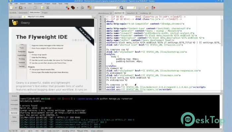This screenshot has width=232, height=132.
Task: Switch to the models.py editor tab
Action: click(144, 13)
